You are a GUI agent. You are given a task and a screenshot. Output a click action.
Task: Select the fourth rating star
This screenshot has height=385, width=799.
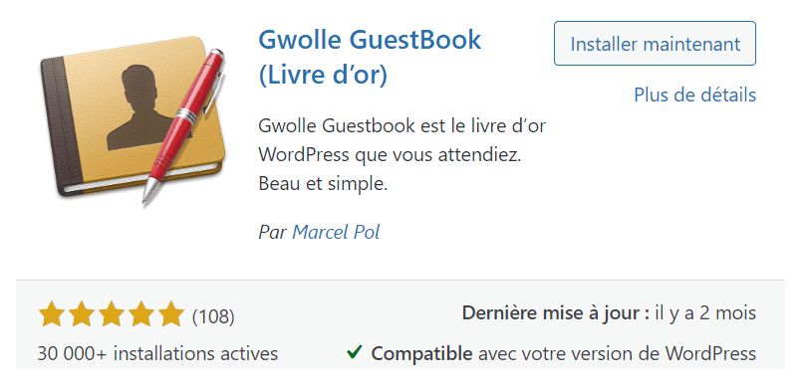141,313
